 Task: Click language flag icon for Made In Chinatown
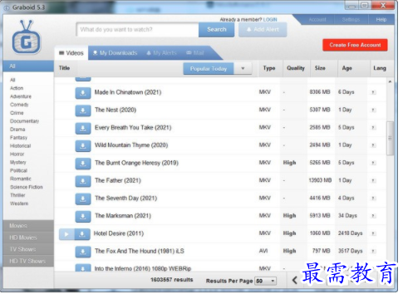(x=373, y=92)
